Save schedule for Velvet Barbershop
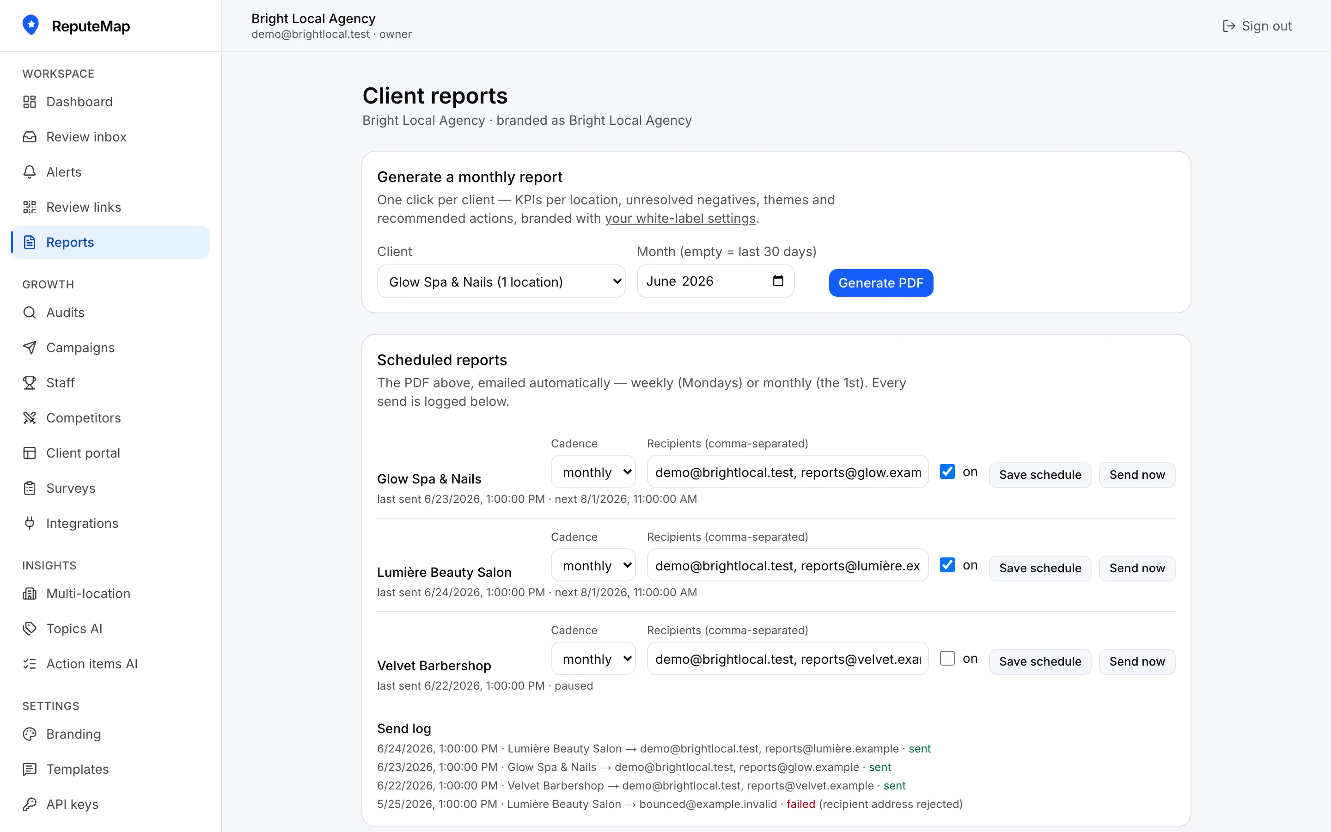This screenshot has height=832, width=1331. (x=1040, y=662)
